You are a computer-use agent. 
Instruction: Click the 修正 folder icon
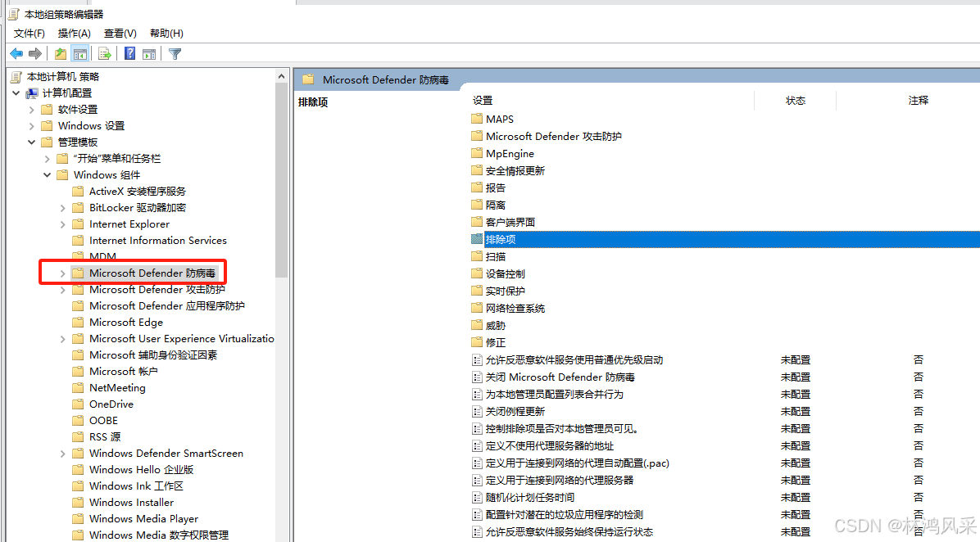[477, 342]
